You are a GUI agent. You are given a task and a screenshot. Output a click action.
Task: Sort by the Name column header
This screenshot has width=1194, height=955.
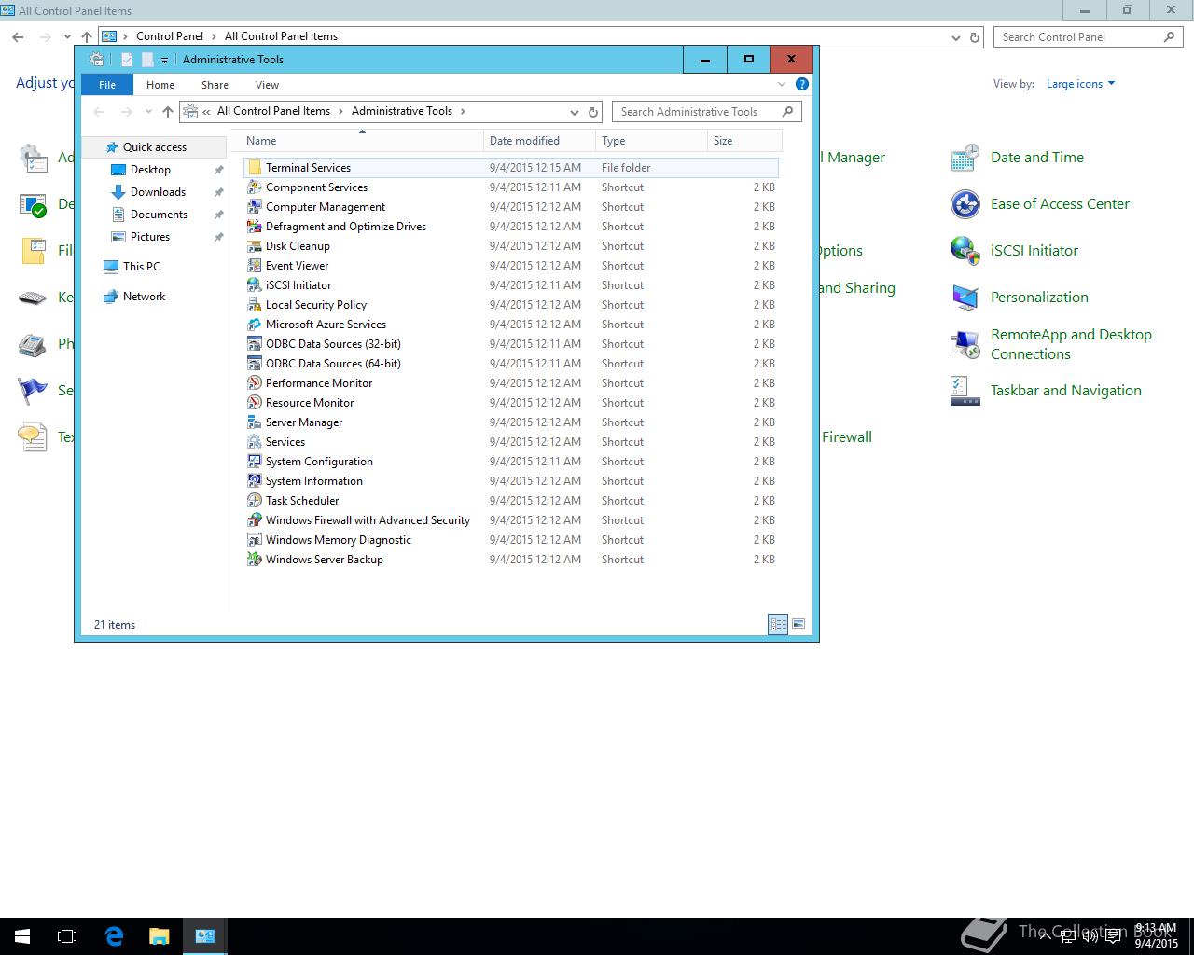(x=362, y=141)
